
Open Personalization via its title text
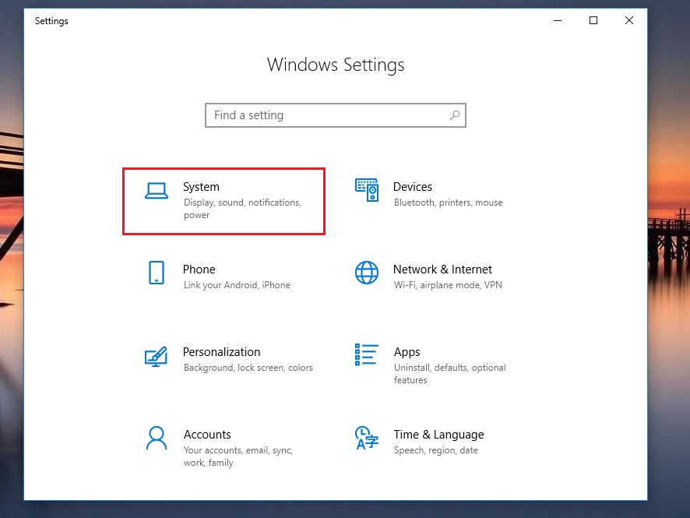click(221, 352)
